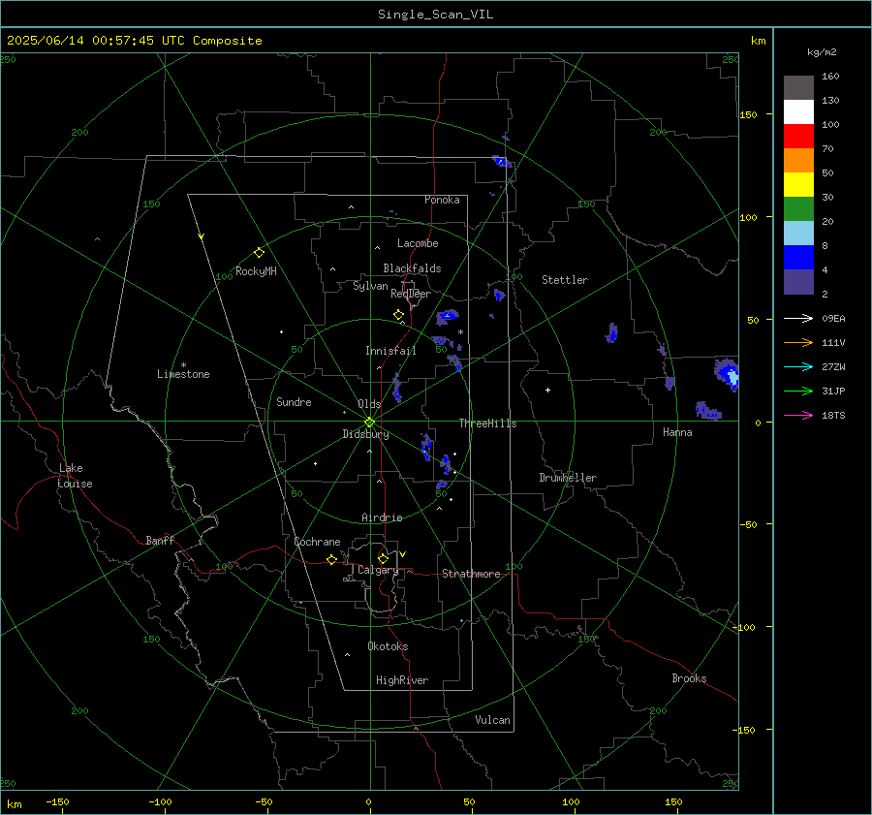Click the Lake Louise label

click(x=75, y=476)
